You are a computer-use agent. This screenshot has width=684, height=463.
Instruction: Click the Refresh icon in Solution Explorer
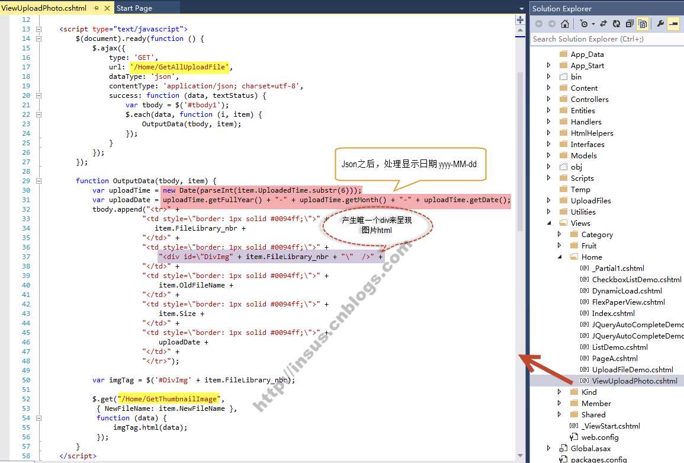coord(616,24)
